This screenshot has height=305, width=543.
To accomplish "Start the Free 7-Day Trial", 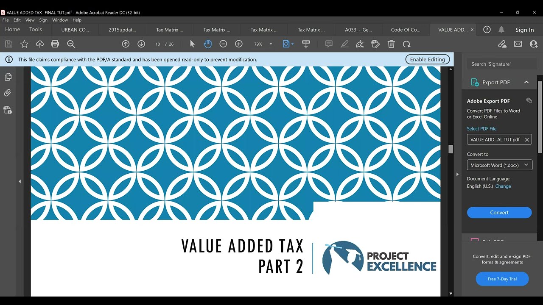I will click(x=502, y=279).
